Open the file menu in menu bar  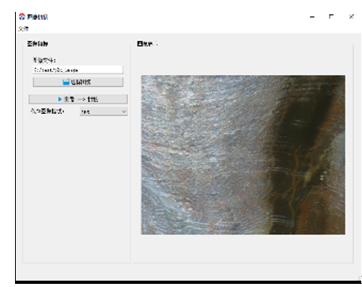click(24, 28)
